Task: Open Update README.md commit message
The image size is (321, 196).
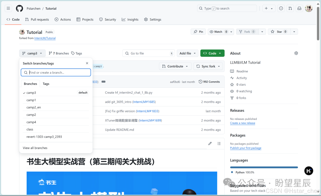Action: (x=119, y=130)
